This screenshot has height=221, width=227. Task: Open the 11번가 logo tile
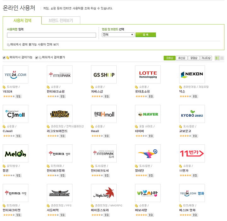click(x=192, y=154)
